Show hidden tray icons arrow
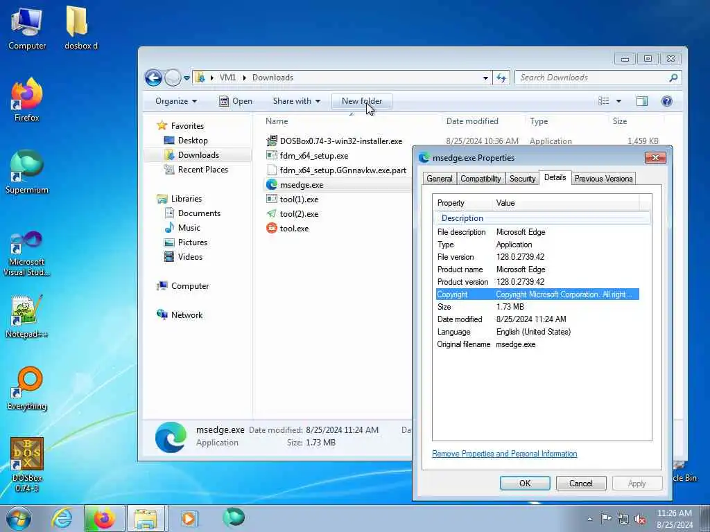710x532 pixels. point(589,520)
